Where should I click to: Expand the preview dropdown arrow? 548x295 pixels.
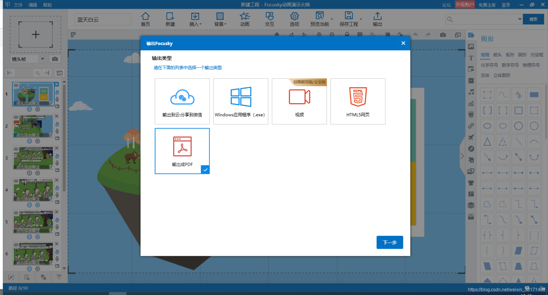(332, 19)
